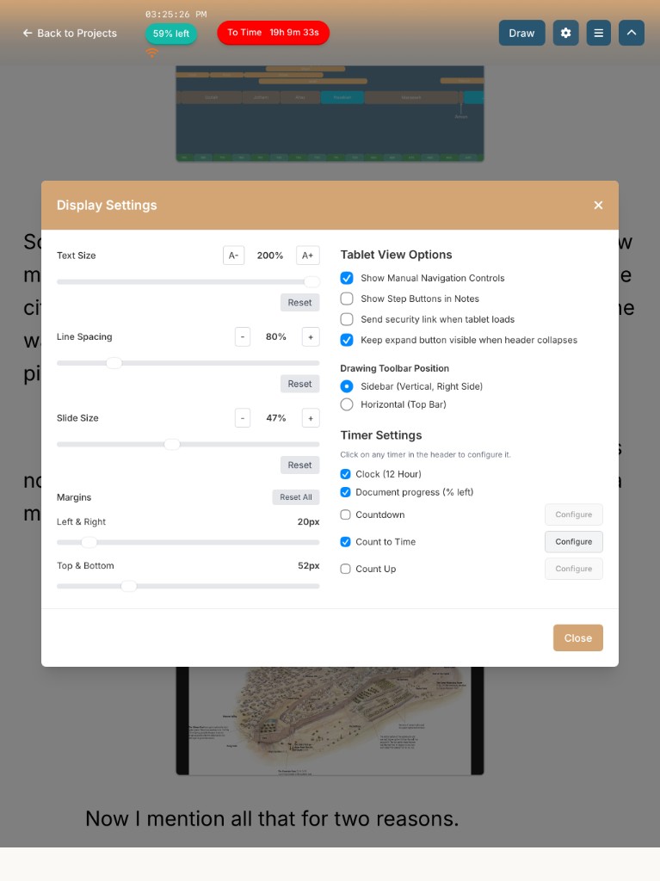
Task: Decrease Slide Size with minus button
Action: [243, 418]
